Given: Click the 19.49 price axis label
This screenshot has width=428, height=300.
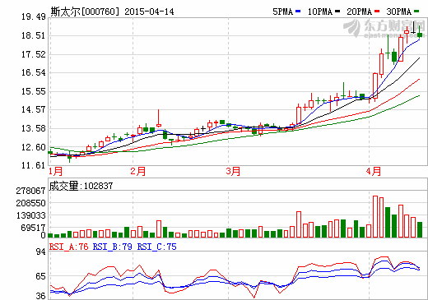Looking at the screenshot, I should pos(34,16).
